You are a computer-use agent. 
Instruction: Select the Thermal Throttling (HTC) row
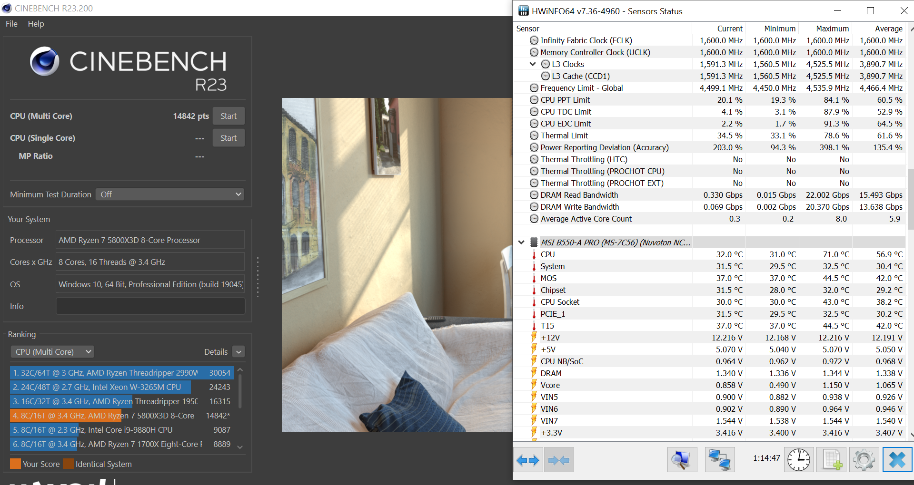pyautogui.click(x=709, y=159)
